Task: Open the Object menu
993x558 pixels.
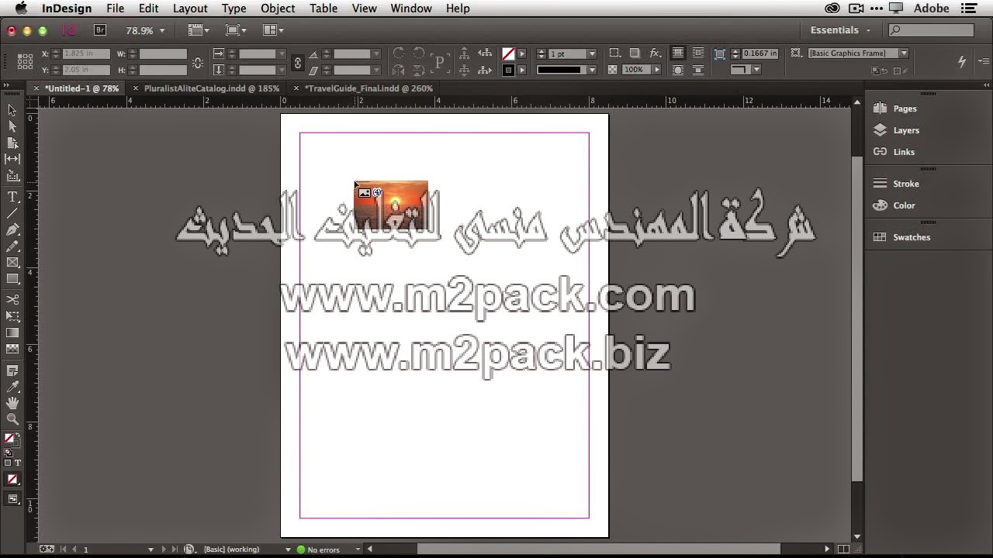Action: [x=278, y=9]
